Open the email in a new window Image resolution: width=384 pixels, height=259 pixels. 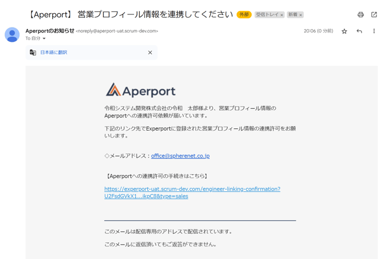tap(374, 15)
